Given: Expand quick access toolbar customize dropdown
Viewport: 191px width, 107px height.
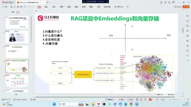Looking at the screenshot, I should pos(33,7).
